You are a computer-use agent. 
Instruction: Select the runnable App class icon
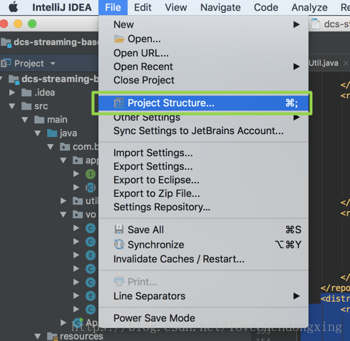(78, 322)
